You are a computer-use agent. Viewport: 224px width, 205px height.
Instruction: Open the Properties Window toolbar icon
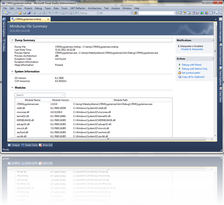(184, 13)
